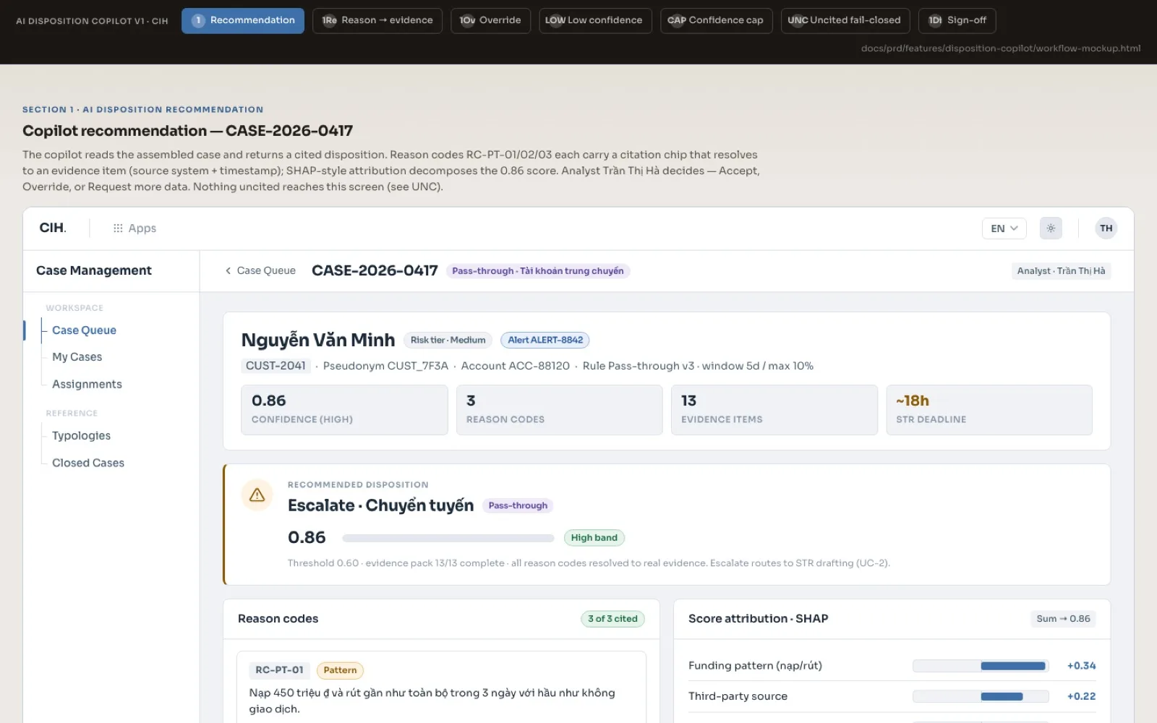This screenshot has width=1157, height=723.
Task: Select the Uncited fail-closed tab
Action: pyautogui.click(x=845, y=20)
